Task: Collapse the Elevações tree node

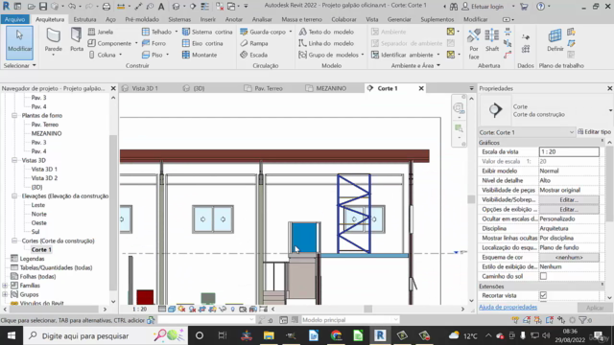Action: pyautogui.click(x=14, y=195)
